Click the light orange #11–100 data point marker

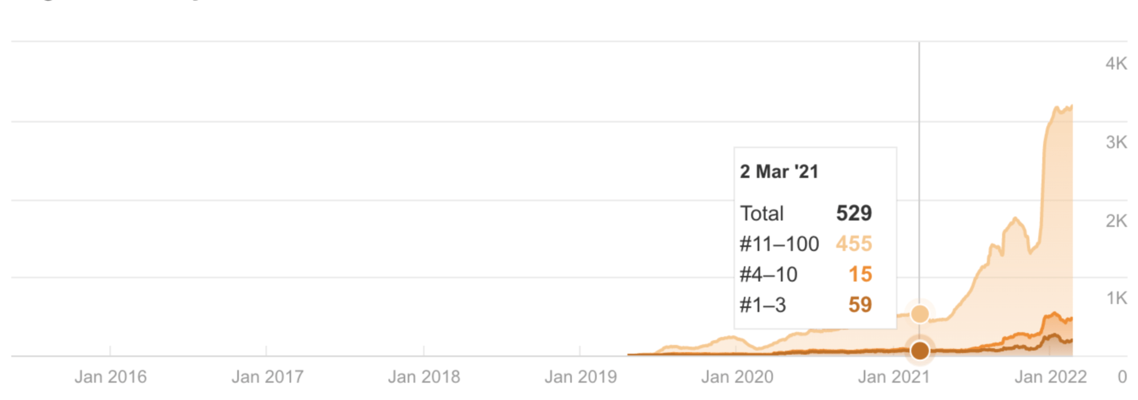pyautogui.click(x=919, y=314)
